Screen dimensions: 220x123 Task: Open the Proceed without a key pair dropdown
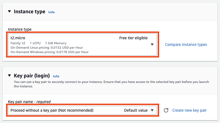click(82, 110)
